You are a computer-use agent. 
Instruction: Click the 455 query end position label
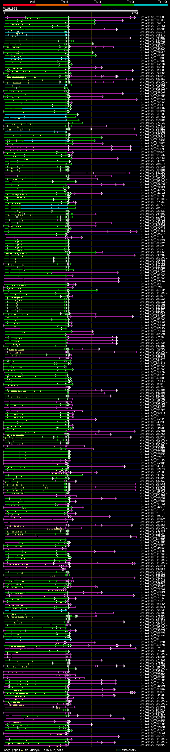(x=134, y=13)
